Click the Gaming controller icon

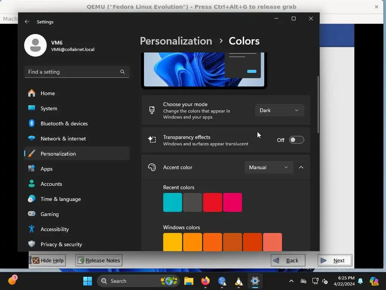click(32, 214)
